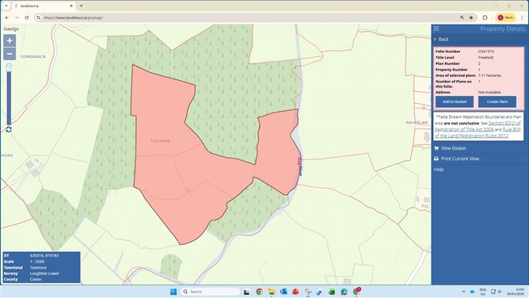Show hidden system tray icons

tap(463, 292)
